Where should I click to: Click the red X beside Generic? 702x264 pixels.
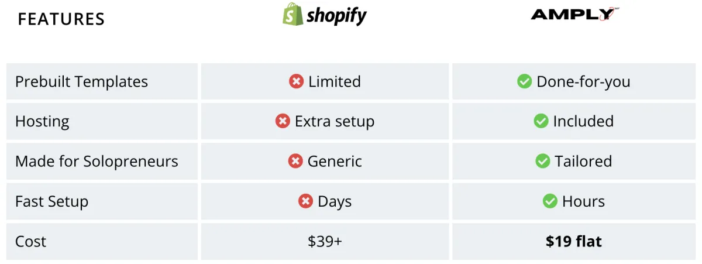point(295,161)
